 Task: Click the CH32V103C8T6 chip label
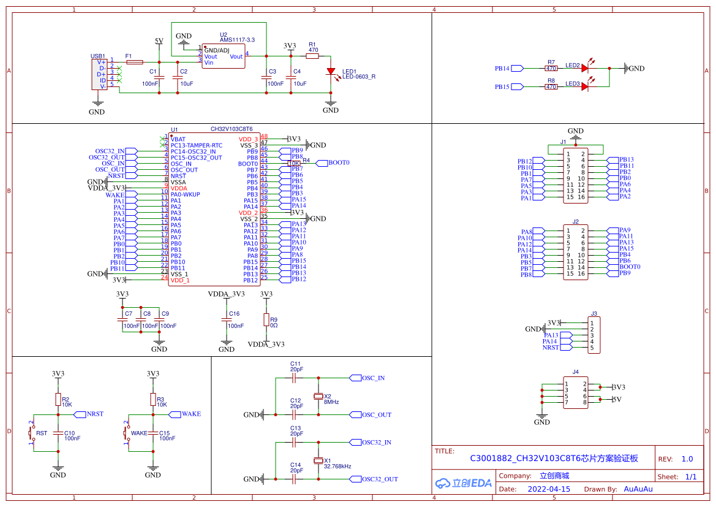click(x=232, y=129)
